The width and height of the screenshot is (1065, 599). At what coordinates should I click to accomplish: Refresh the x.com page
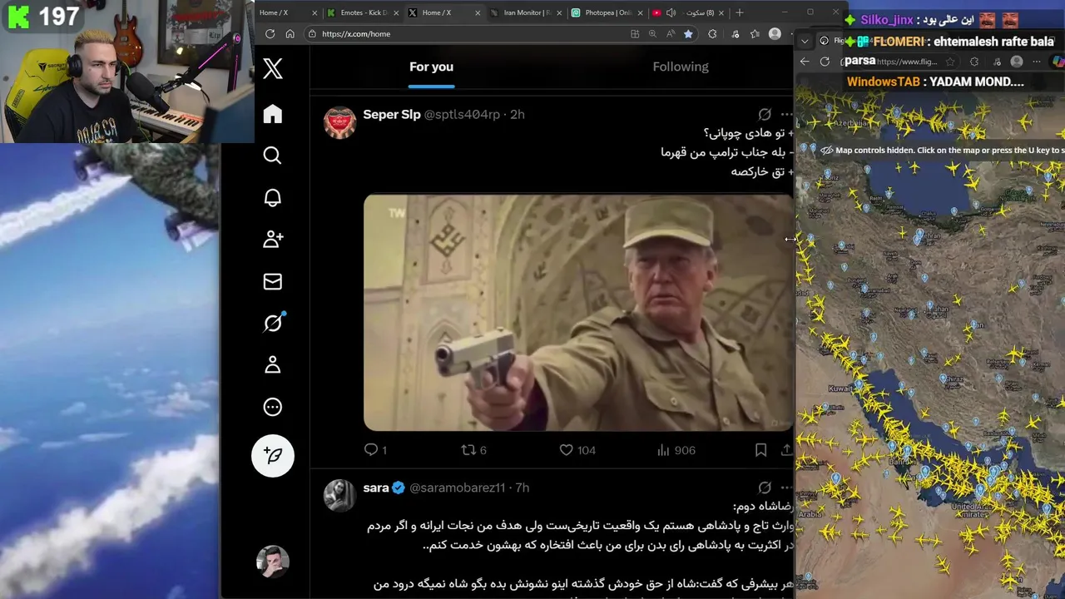click(270, 34)
